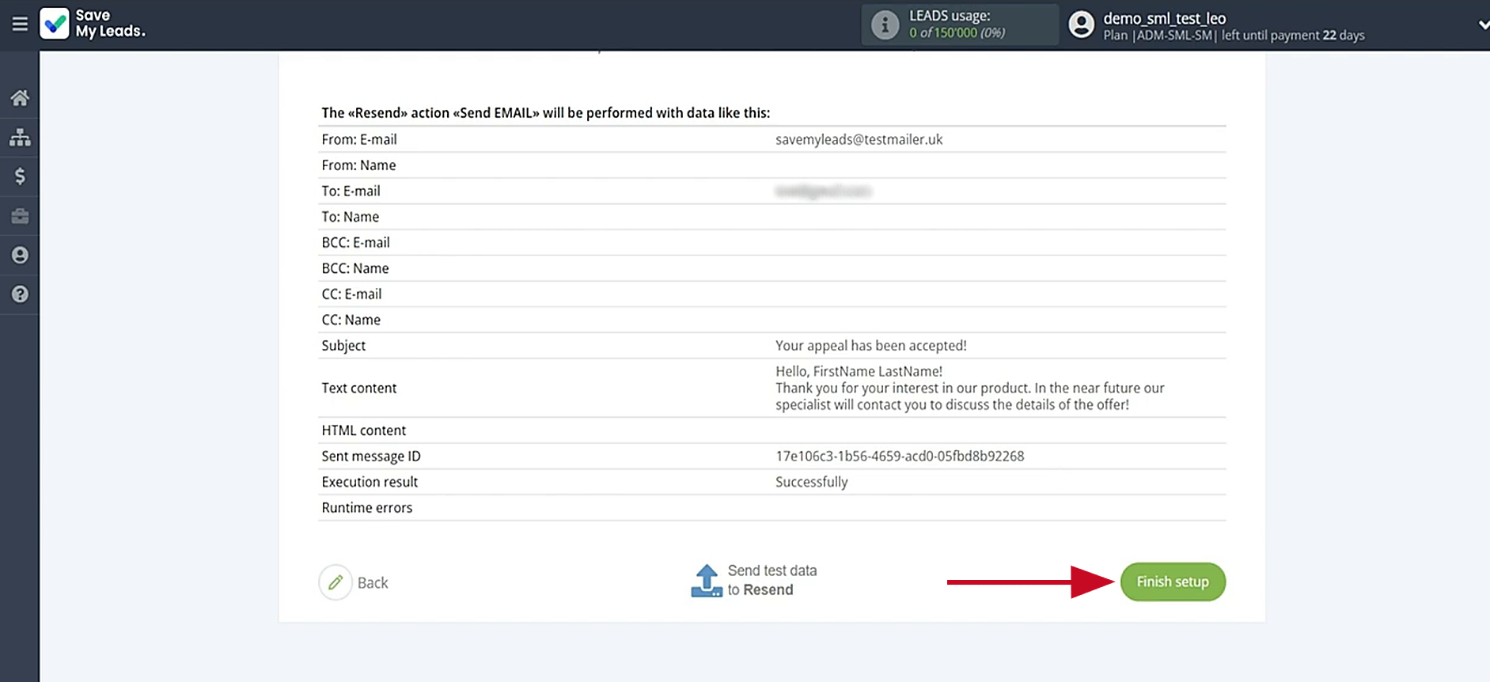Screen dimensions: 1490x682
Task: Click the 'Your appeal has been accepted!' subject
Action: pyautogui.click(x=871, y=346)
